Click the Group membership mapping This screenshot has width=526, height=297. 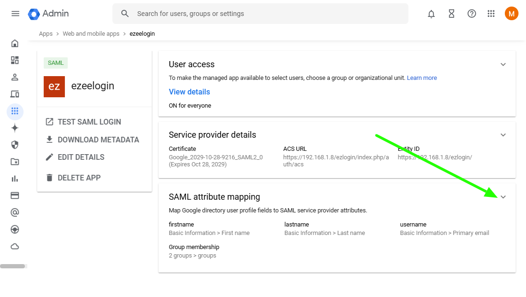(x=194, y=251)
